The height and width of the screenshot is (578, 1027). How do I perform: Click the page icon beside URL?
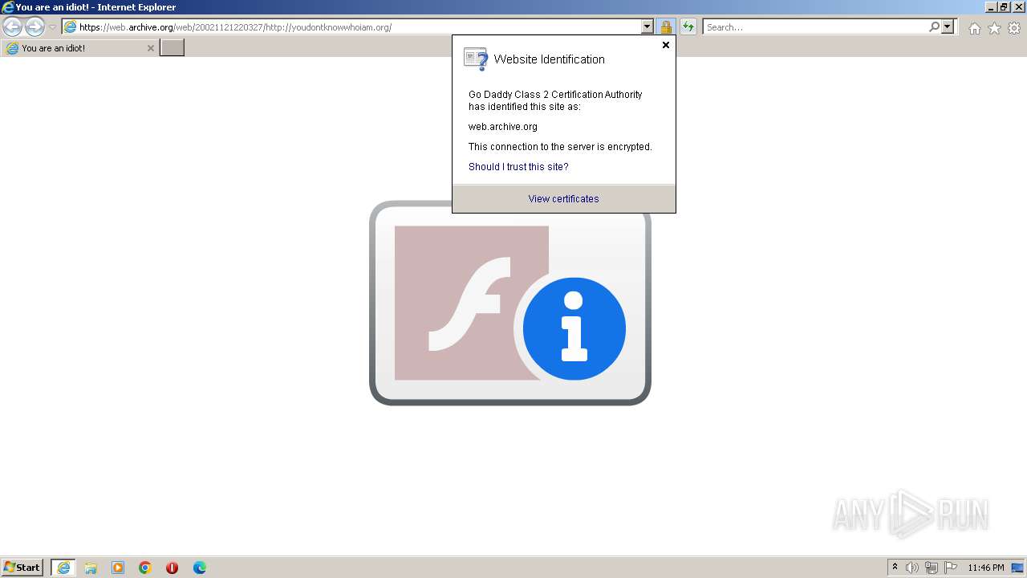click(x=71, y=27)
